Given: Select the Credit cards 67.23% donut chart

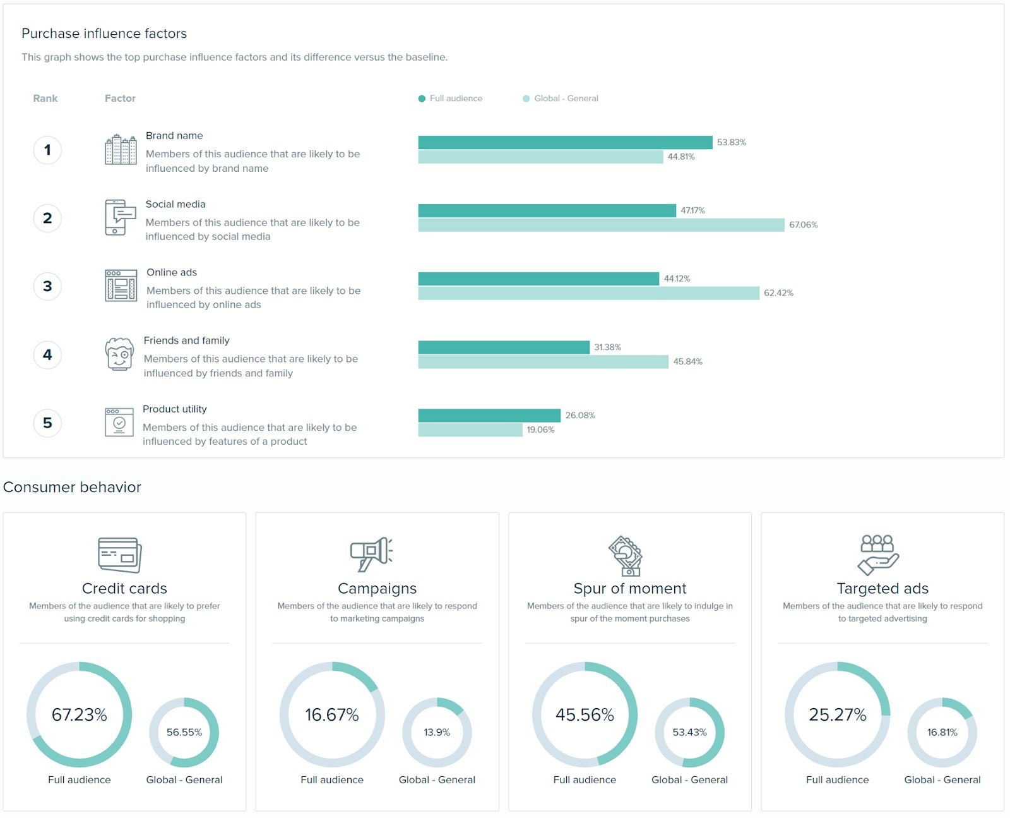Looking at the screenshot, I should [x=80, y=714].
